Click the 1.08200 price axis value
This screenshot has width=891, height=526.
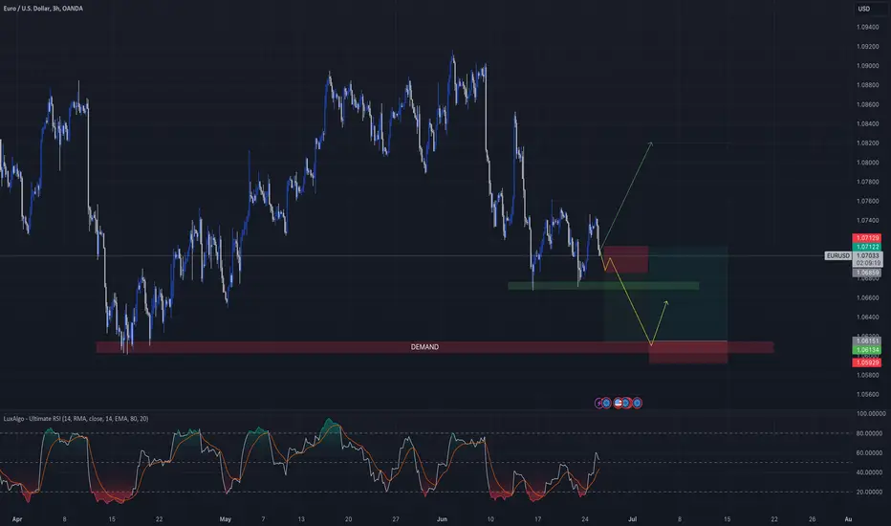coord(867,143)
